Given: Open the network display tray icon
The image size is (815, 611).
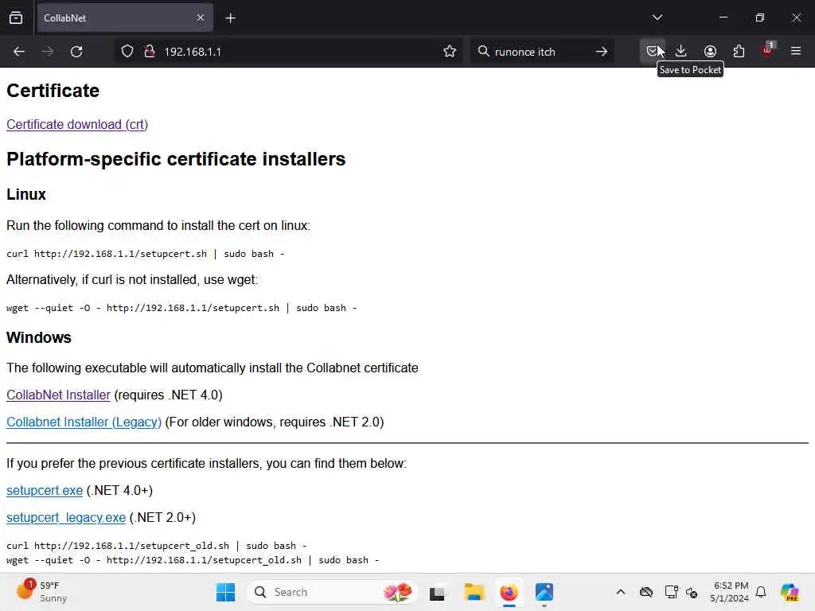Looking at the screenshot, I should [x=671, y=592].
